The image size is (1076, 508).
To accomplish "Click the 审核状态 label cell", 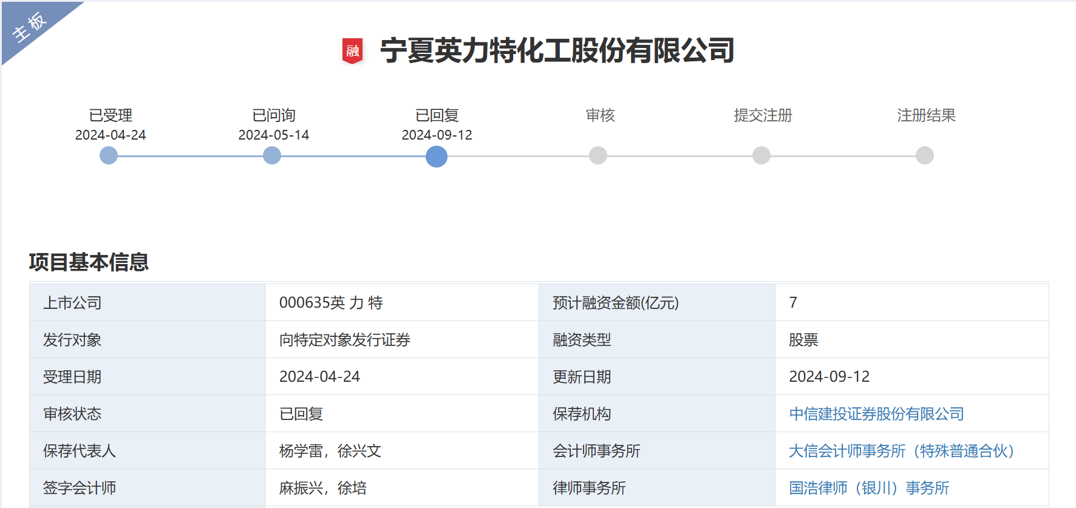I will tap(148, 413).
